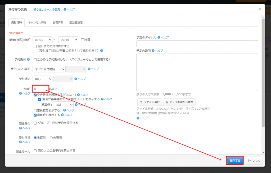Click help icon beside 定員数を表示する
The width and height of the screenshot is (271, 173).
(x=65, y=110)
